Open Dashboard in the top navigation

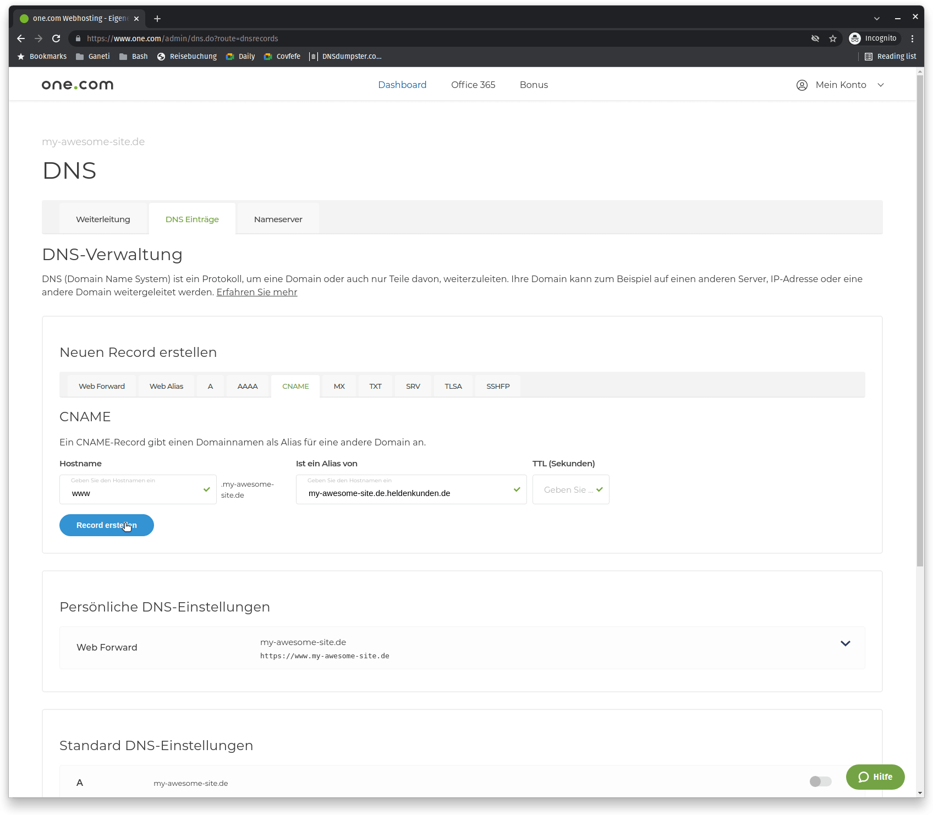click(x=402, y=85)
